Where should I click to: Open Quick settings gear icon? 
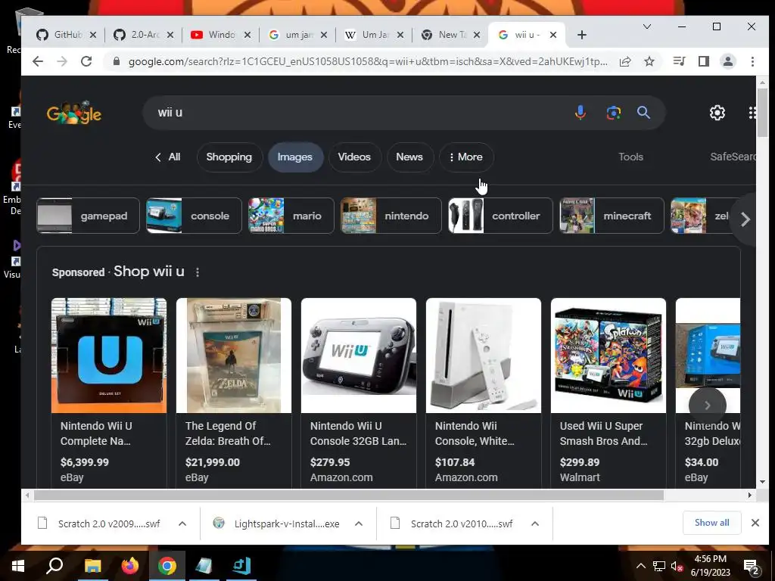(x=717, y=113)
